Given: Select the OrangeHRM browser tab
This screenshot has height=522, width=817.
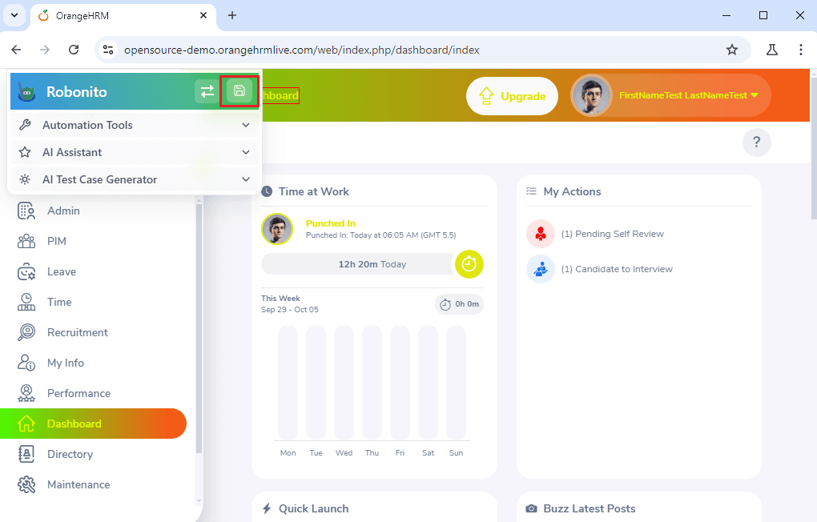Looking at the screenshot, I should tap(123, 16).
